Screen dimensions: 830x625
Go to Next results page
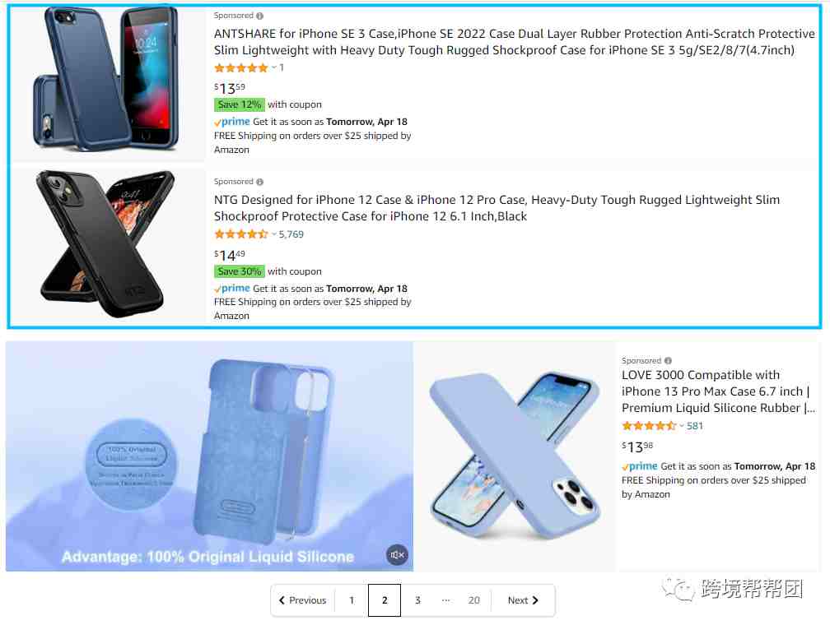tap(523, 600)
